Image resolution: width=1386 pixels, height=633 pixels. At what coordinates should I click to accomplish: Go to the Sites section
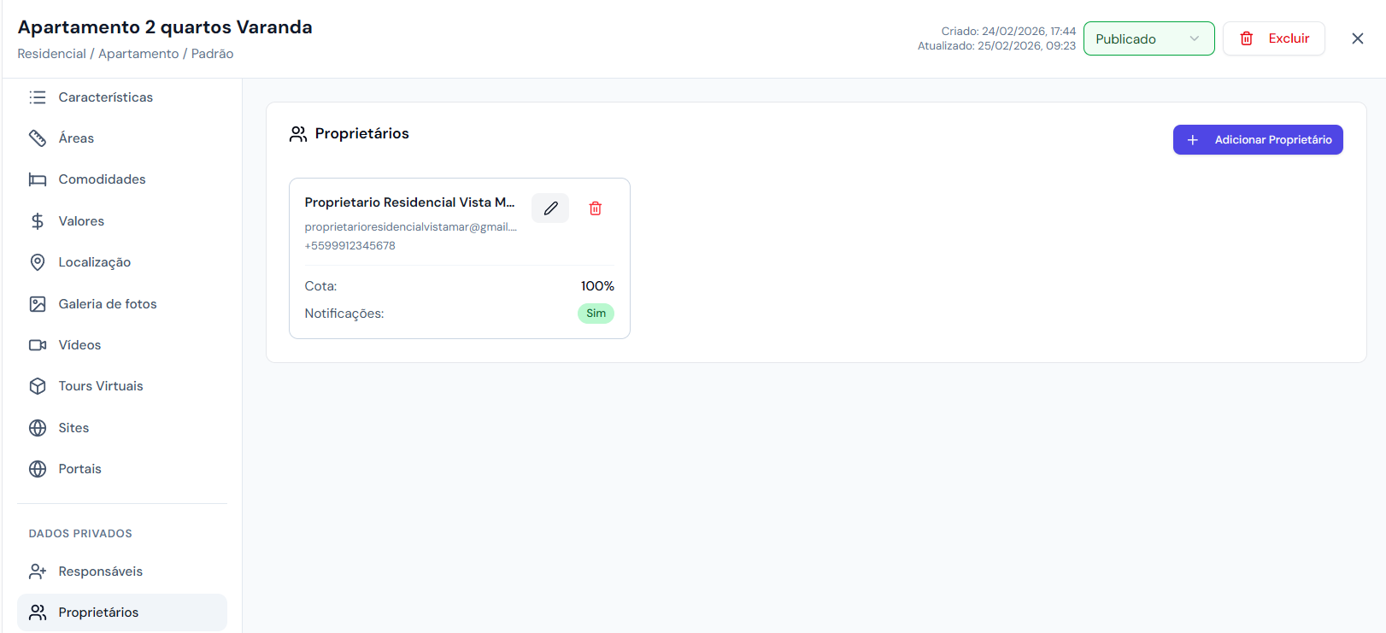(73, 428)
